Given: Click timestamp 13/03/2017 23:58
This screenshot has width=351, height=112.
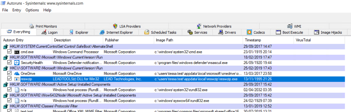Looking at the screenshot, I should (258, 73).
